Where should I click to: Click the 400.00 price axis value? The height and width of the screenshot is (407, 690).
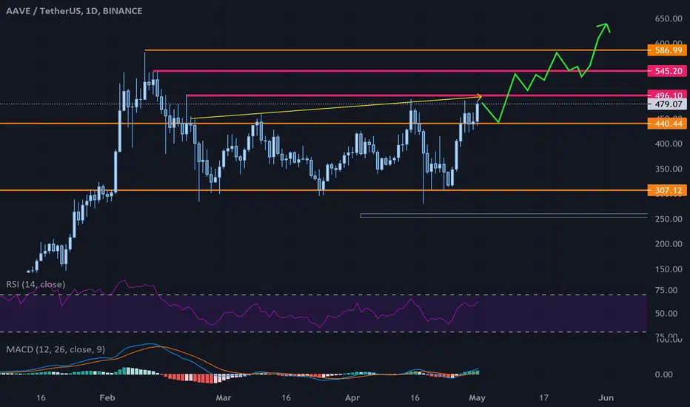tap(668, 144)
